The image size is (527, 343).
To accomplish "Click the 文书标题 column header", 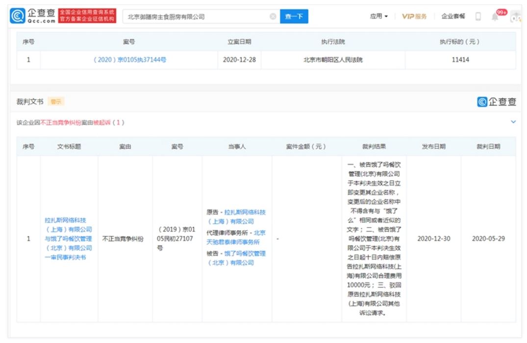I will point(69,146).
